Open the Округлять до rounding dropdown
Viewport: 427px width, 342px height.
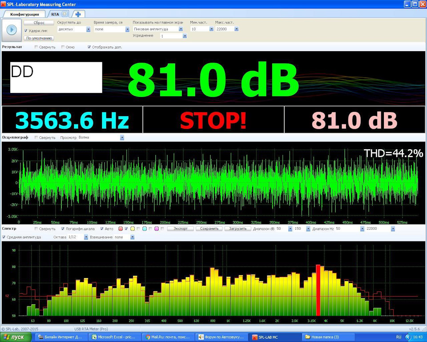[x=88, y=29]
